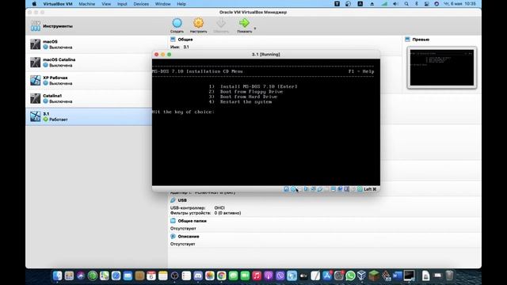The image size is (507, 285).
Task: Open Finder from the Dock
Action: (x=57, y=275)
